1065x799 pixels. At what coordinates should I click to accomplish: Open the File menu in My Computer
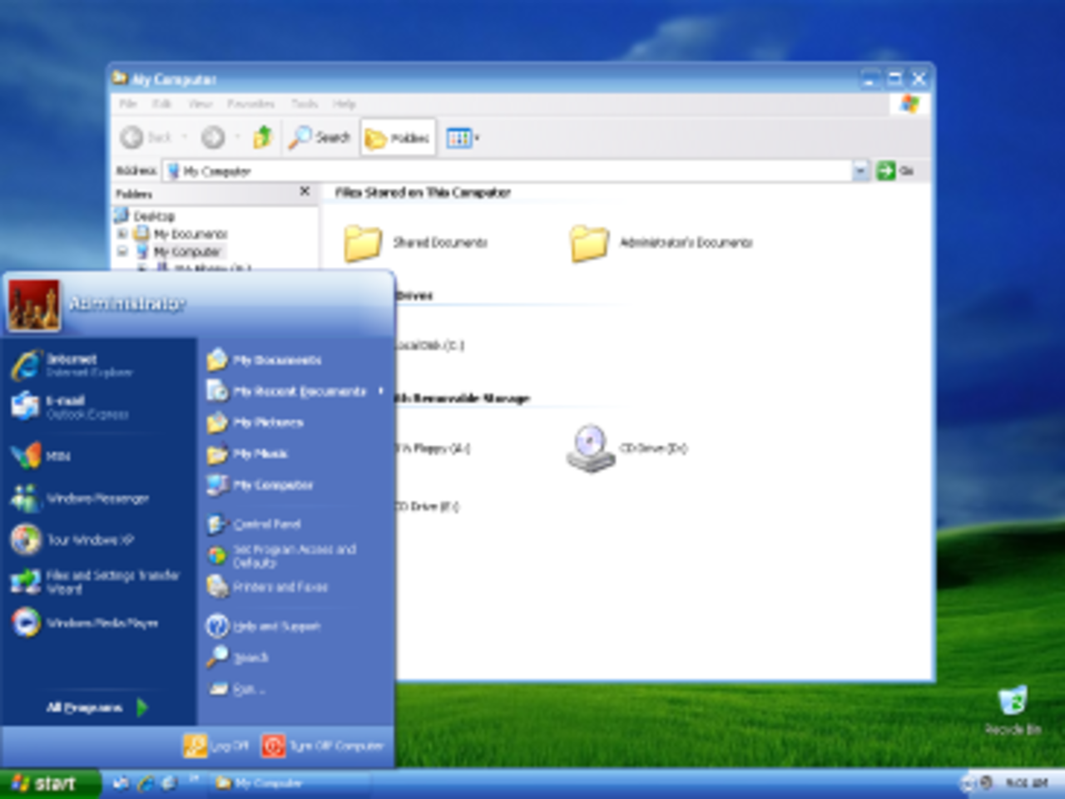pyautogui.click(x=127, y=104)
